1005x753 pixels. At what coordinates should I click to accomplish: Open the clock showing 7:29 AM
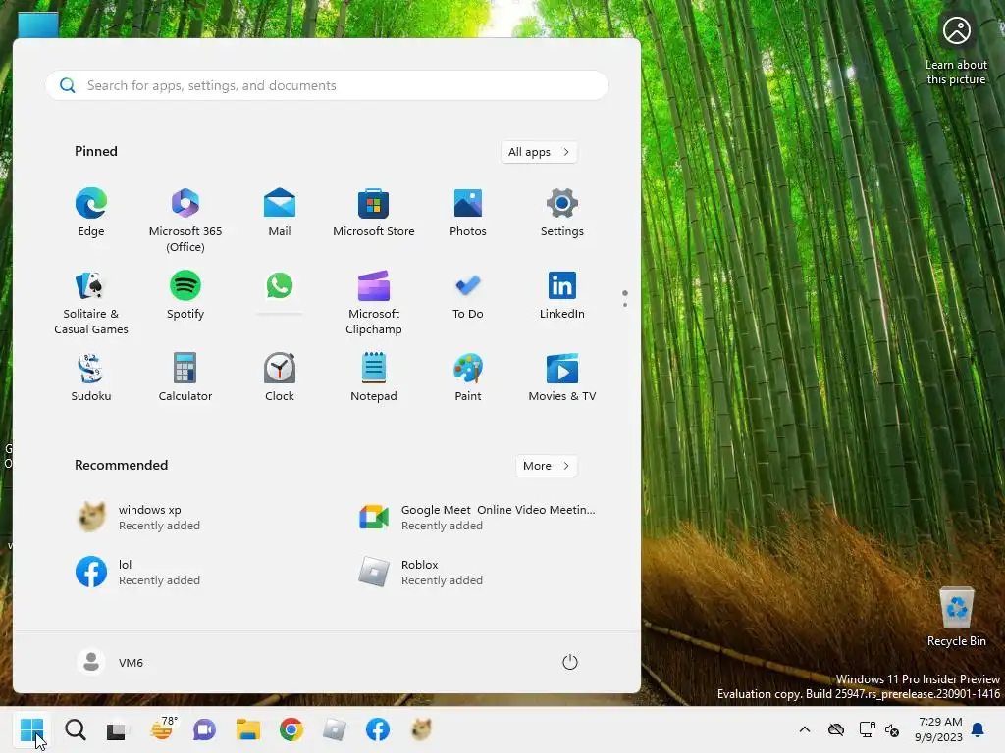click(x=939, y=729)
